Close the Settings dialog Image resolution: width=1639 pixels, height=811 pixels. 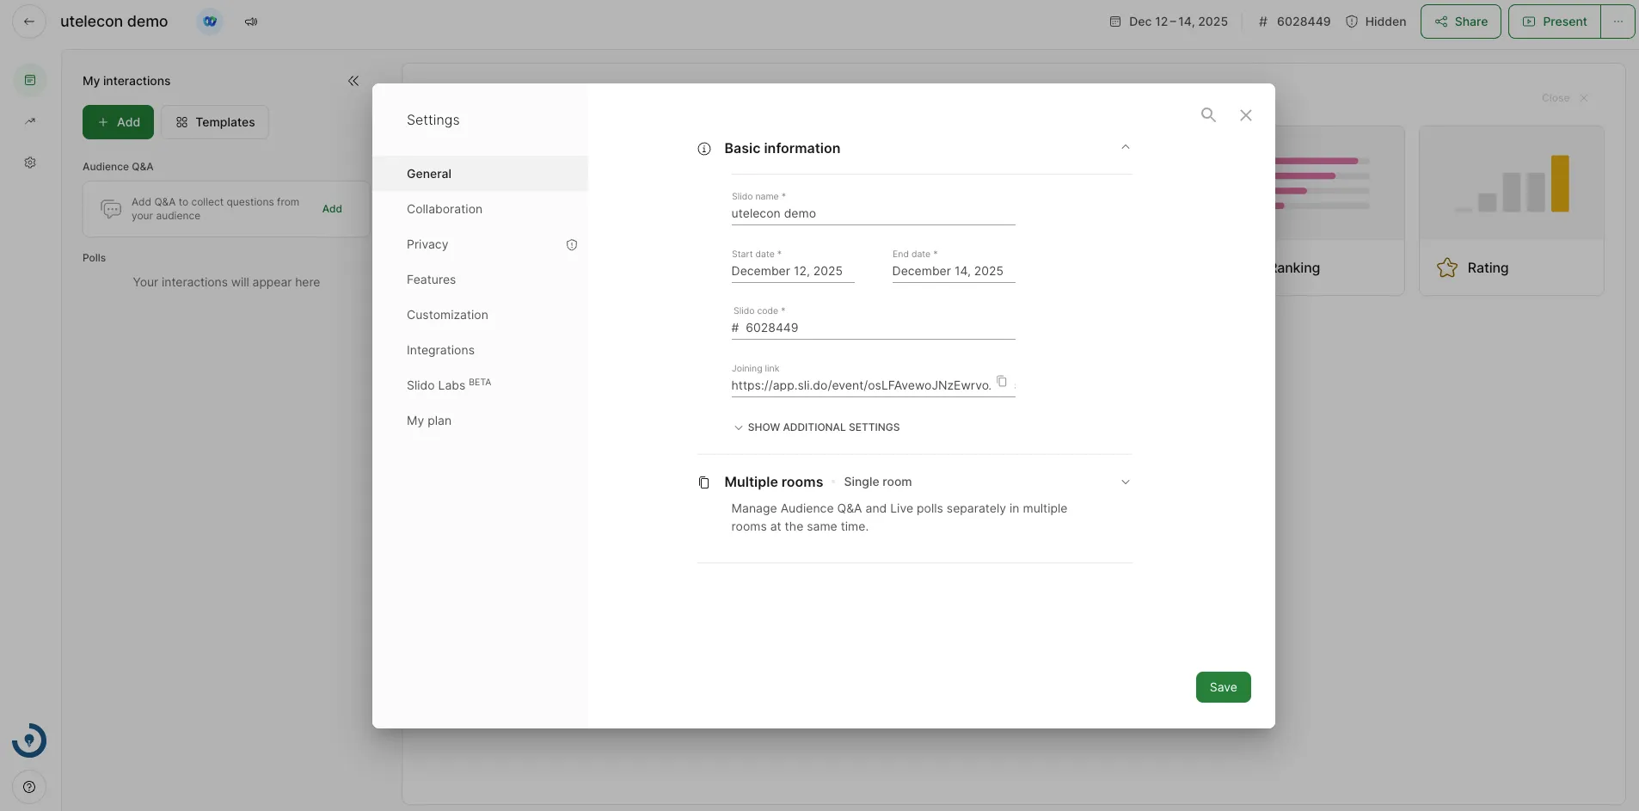[1245, 115]
